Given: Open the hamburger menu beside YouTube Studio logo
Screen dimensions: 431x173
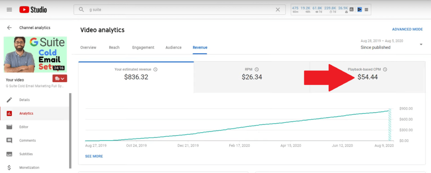Looking at the screenshot, I should [9, 10].
